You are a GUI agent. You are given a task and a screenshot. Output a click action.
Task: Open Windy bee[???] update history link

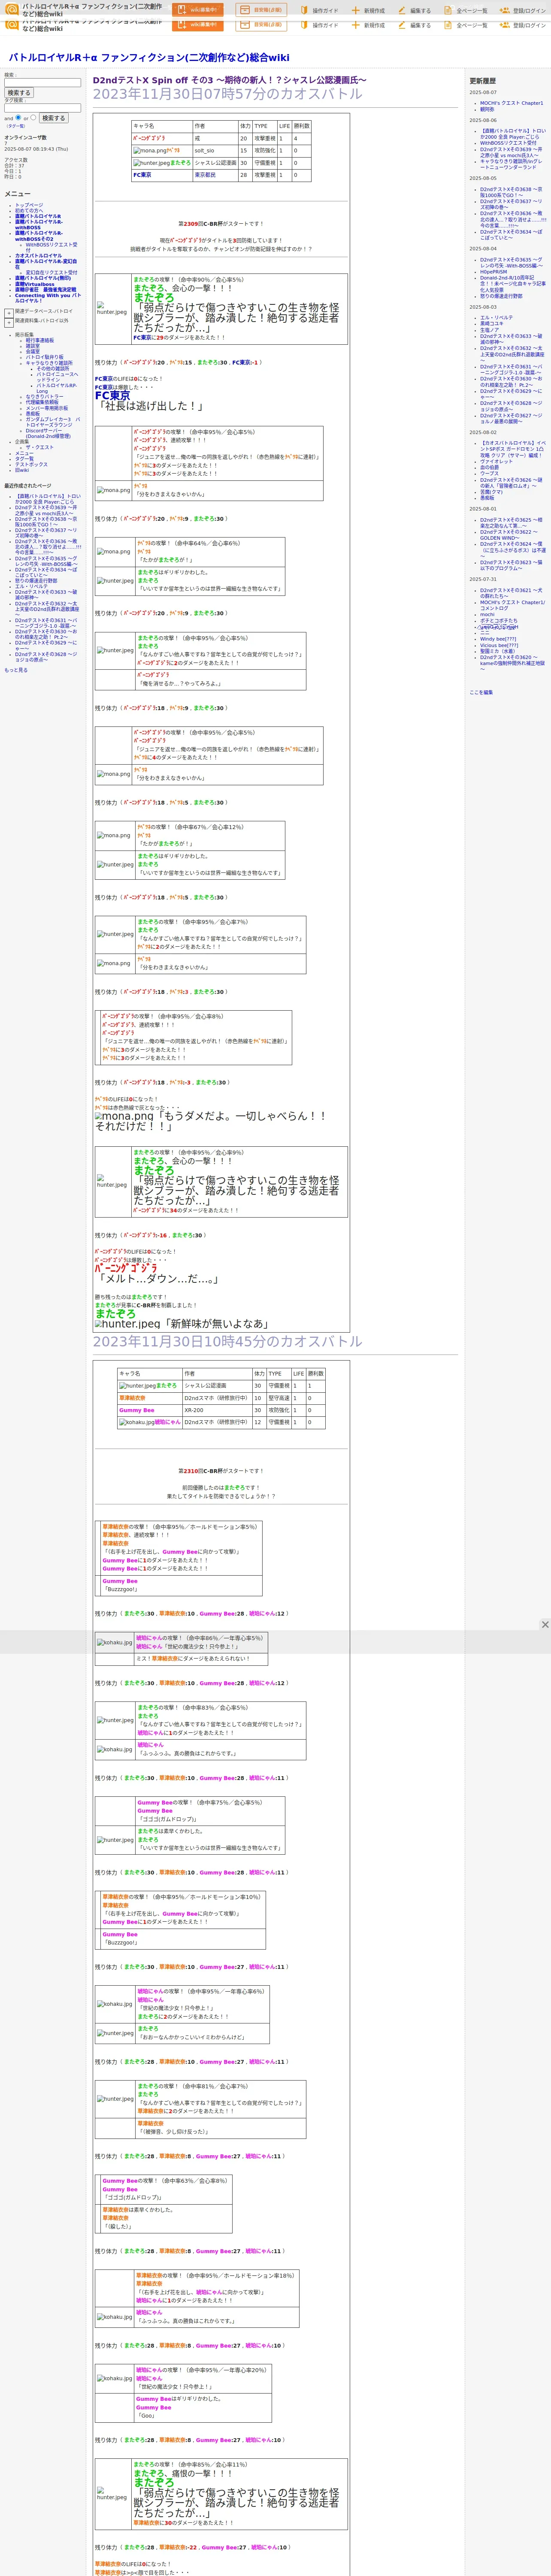pos(498,639)
